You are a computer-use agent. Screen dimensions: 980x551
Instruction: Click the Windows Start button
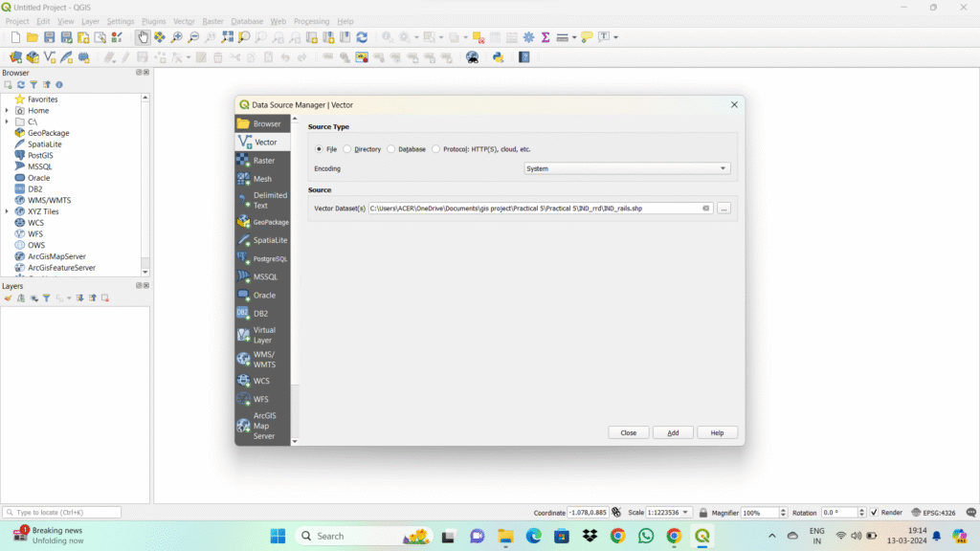coord(278,536)
